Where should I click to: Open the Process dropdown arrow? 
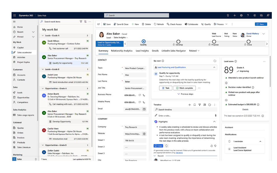(x=227, y=24)
